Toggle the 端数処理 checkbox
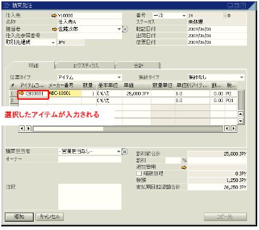Screen dimensions: 259x230 coord(139,174)
